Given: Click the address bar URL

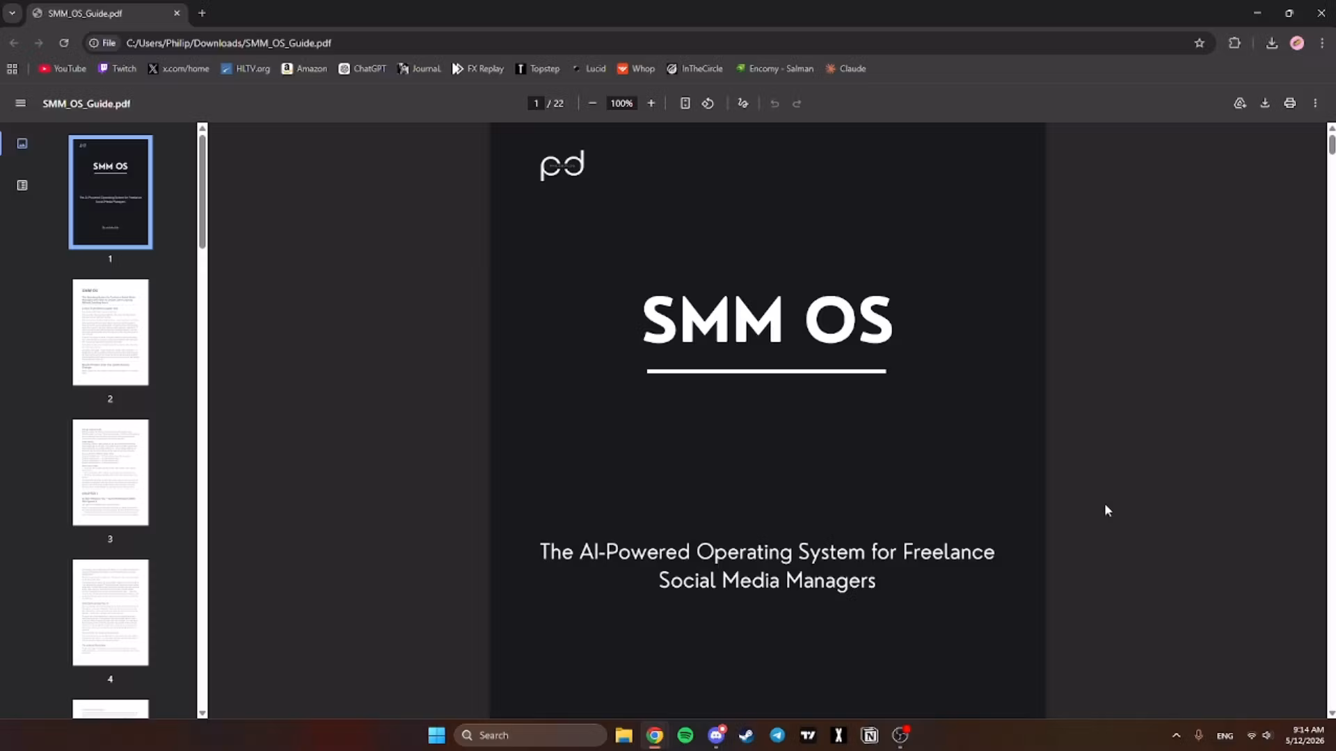Looking at the screenshot, I should [x=229, y=43].
